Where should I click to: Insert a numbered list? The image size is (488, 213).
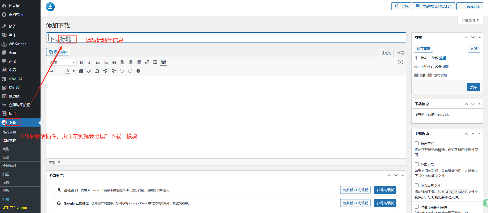coord(106,62)
